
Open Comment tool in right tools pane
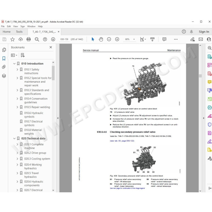coord(210,82)
